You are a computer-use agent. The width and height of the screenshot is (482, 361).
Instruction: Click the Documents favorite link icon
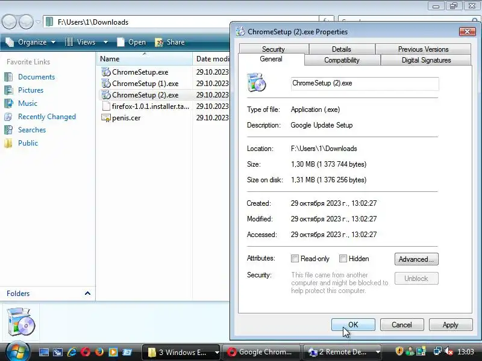8,77
